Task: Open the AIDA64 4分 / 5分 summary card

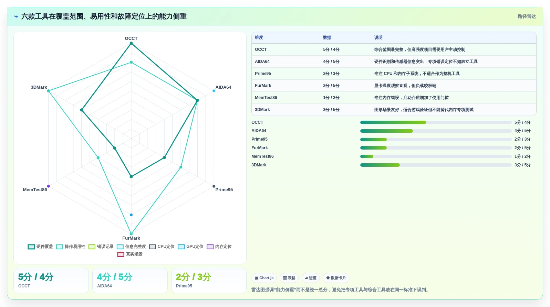Action: tap(130, 281)
